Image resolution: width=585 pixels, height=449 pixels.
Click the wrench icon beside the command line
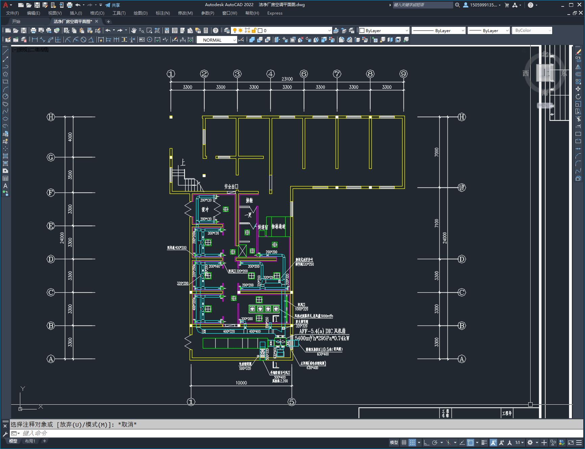coord(5,433)
